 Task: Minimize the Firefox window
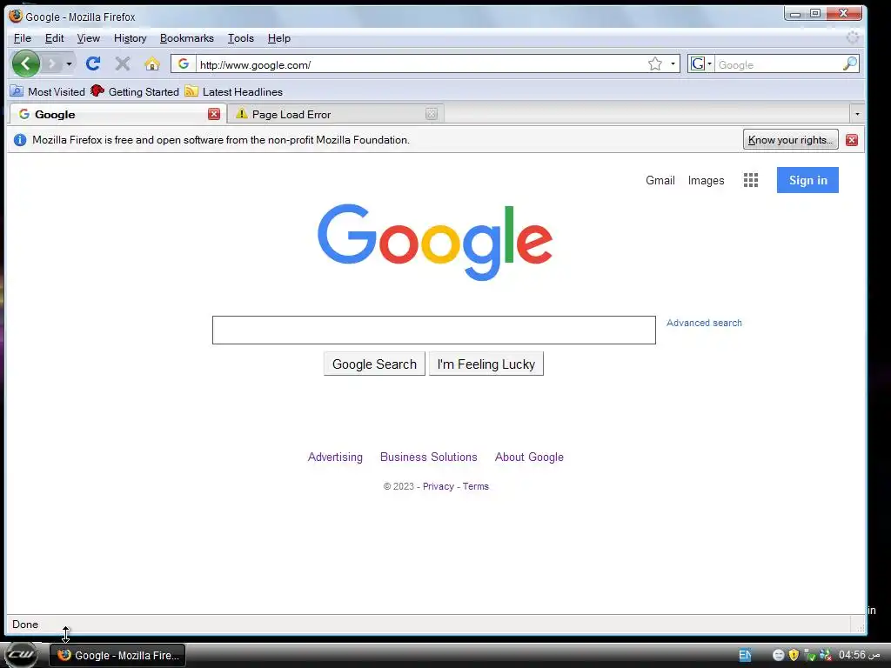[795, 13]
